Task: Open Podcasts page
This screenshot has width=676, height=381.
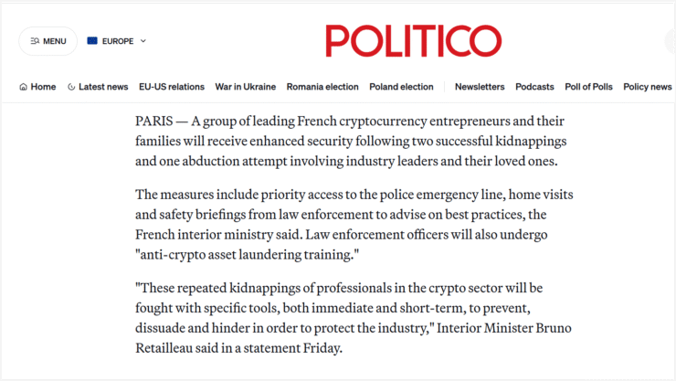Action: pyautogui.click(x=534, y=87)
